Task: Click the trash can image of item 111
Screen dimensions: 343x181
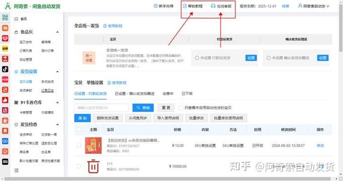Action: [93, 166]
